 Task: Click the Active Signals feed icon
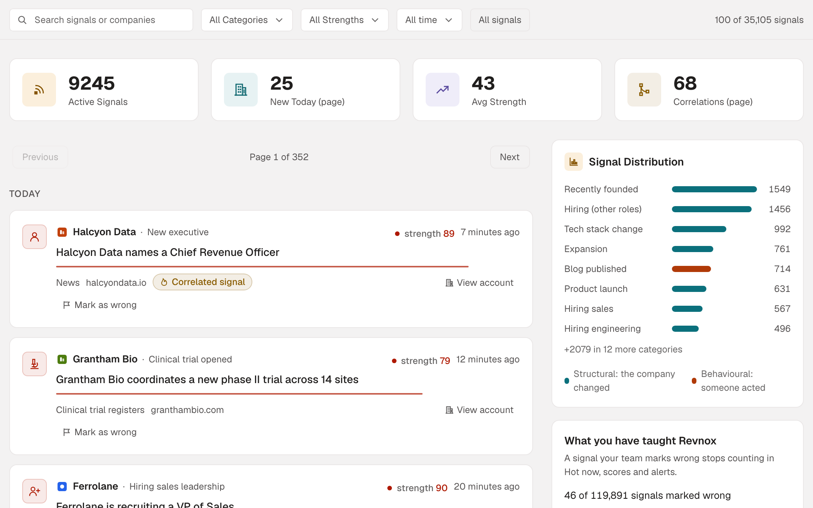point(39,90)
